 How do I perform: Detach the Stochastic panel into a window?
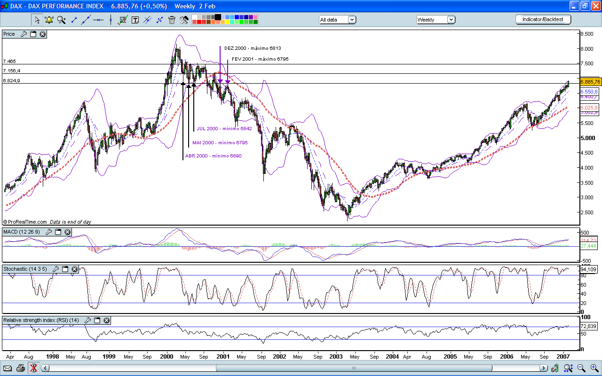point(65,269)
